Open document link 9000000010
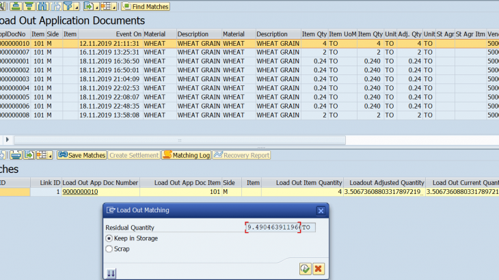 pos(80,192)
